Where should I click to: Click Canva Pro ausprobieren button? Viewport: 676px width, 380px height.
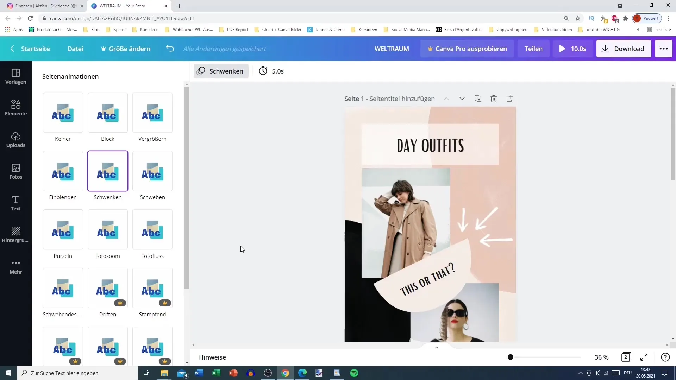coord(467,49)
